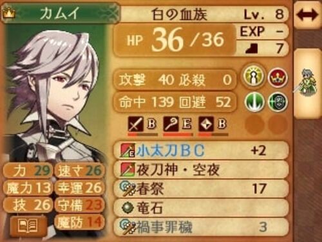Image resolution: width=322 pixels, height=242 pixels.
Task: Select the 禍事罪穢 staff item
Action: (201, 227)
